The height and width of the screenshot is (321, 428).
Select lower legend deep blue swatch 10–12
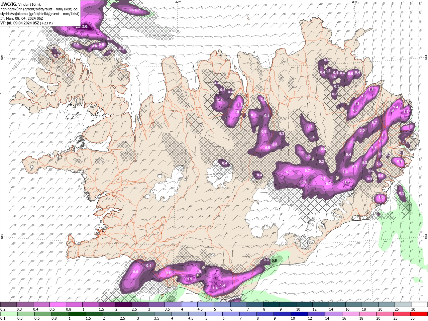point(299,314)
